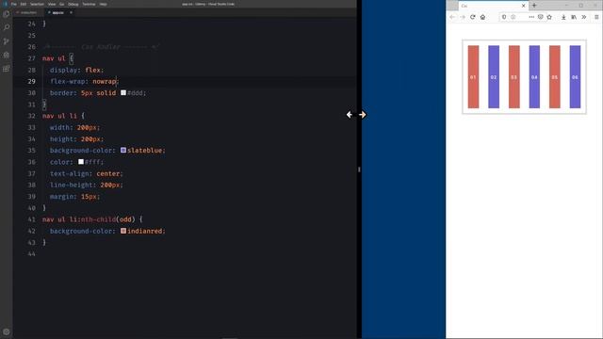Open Firefox library icon
The image size is (603, 339).
pos(574,17)
